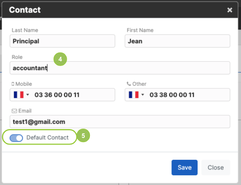This screenshot has width=241, height=185.
Task: Click the envelope icon beside Email label
Action: tap(14, 111)
